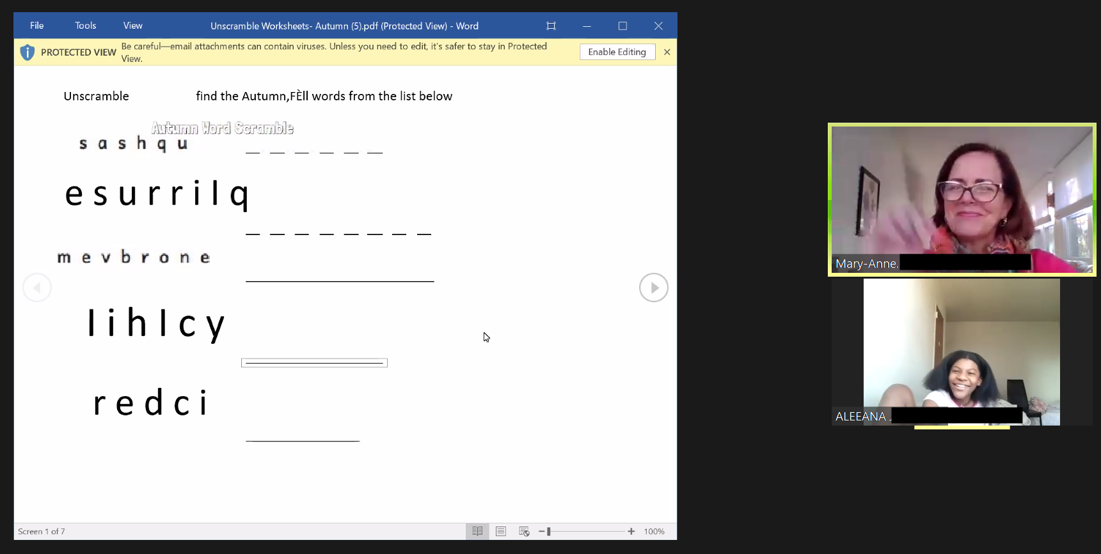The width and height of the screenshot is (1101, 554).
Task: Click Enable Editing button
Action: coord(617,52)
